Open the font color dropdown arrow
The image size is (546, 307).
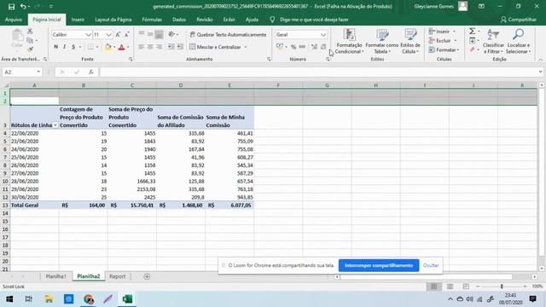point(128,47)
